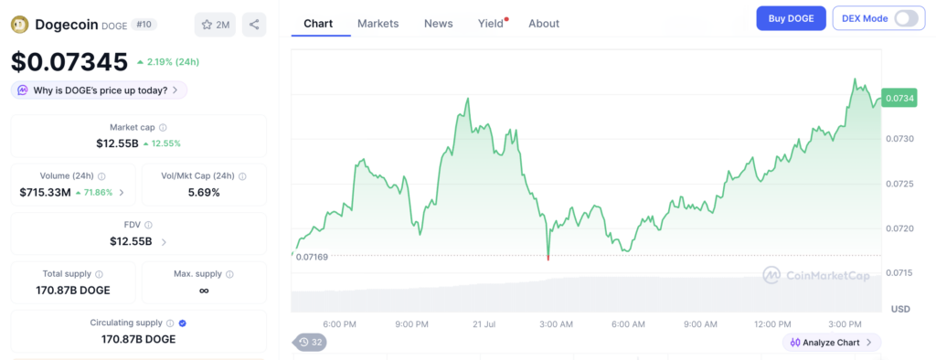Image resolution: width=936 pixels, height=360 pixels.
Task: Click the 0.0734 current price label on chart
Action: click(x=899, y=98)
